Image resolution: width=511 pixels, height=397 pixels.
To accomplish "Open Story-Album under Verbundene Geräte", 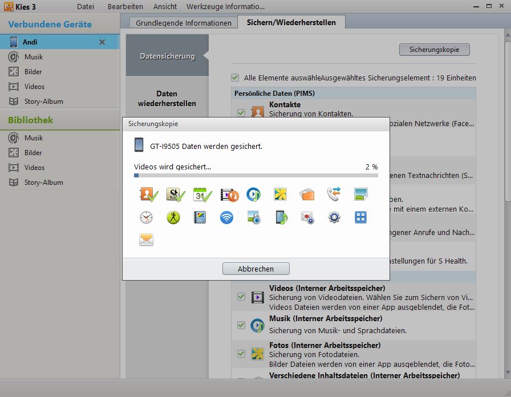I will tap(60, 102).
